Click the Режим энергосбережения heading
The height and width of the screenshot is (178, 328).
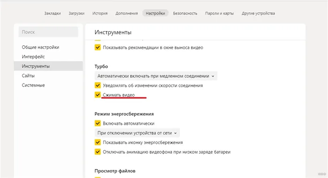124,114
